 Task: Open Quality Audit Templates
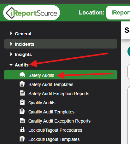(x=51, y=112)
